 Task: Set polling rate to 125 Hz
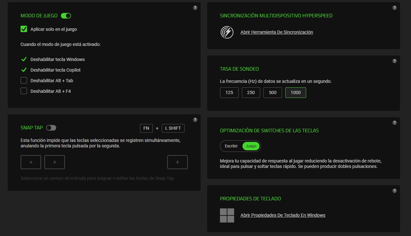coord(229,92)
